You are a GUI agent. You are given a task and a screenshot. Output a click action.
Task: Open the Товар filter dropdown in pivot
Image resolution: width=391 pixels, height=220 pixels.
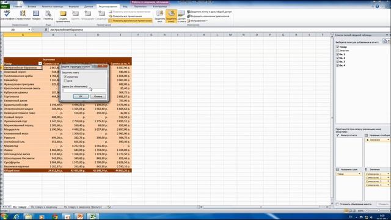click(x=40, y=64)
